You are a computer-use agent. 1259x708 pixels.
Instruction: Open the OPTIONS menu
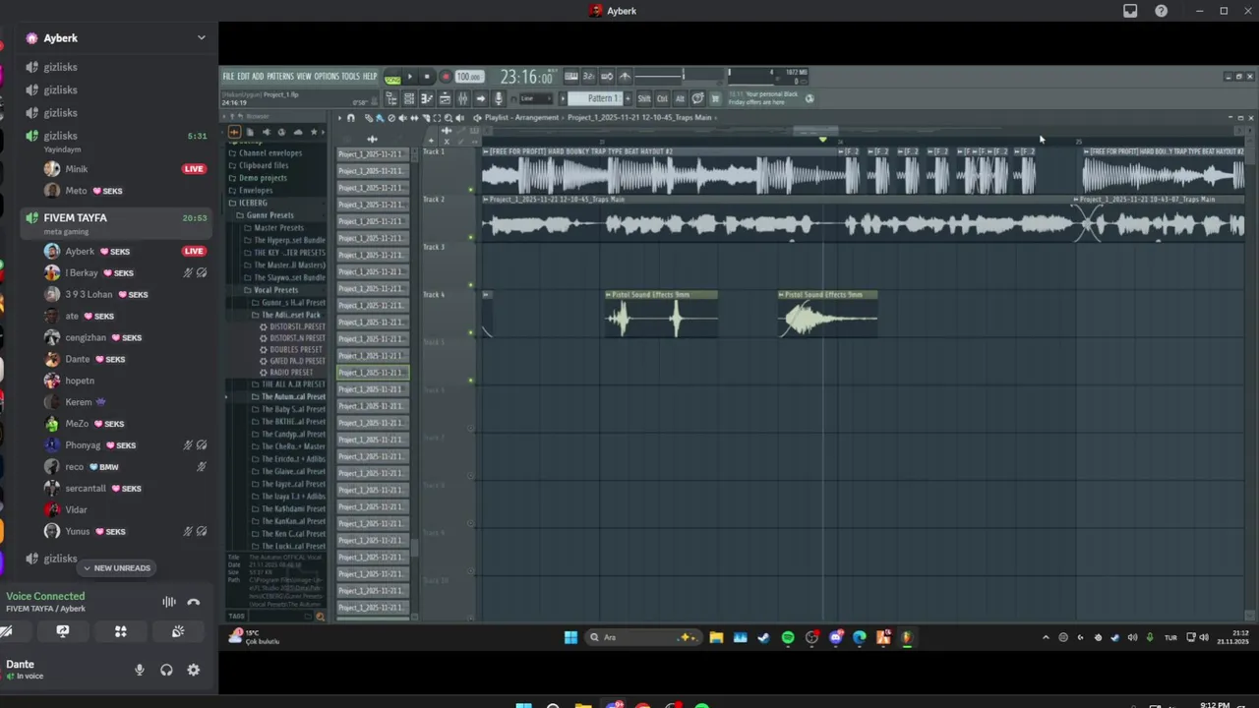point(326,76)
